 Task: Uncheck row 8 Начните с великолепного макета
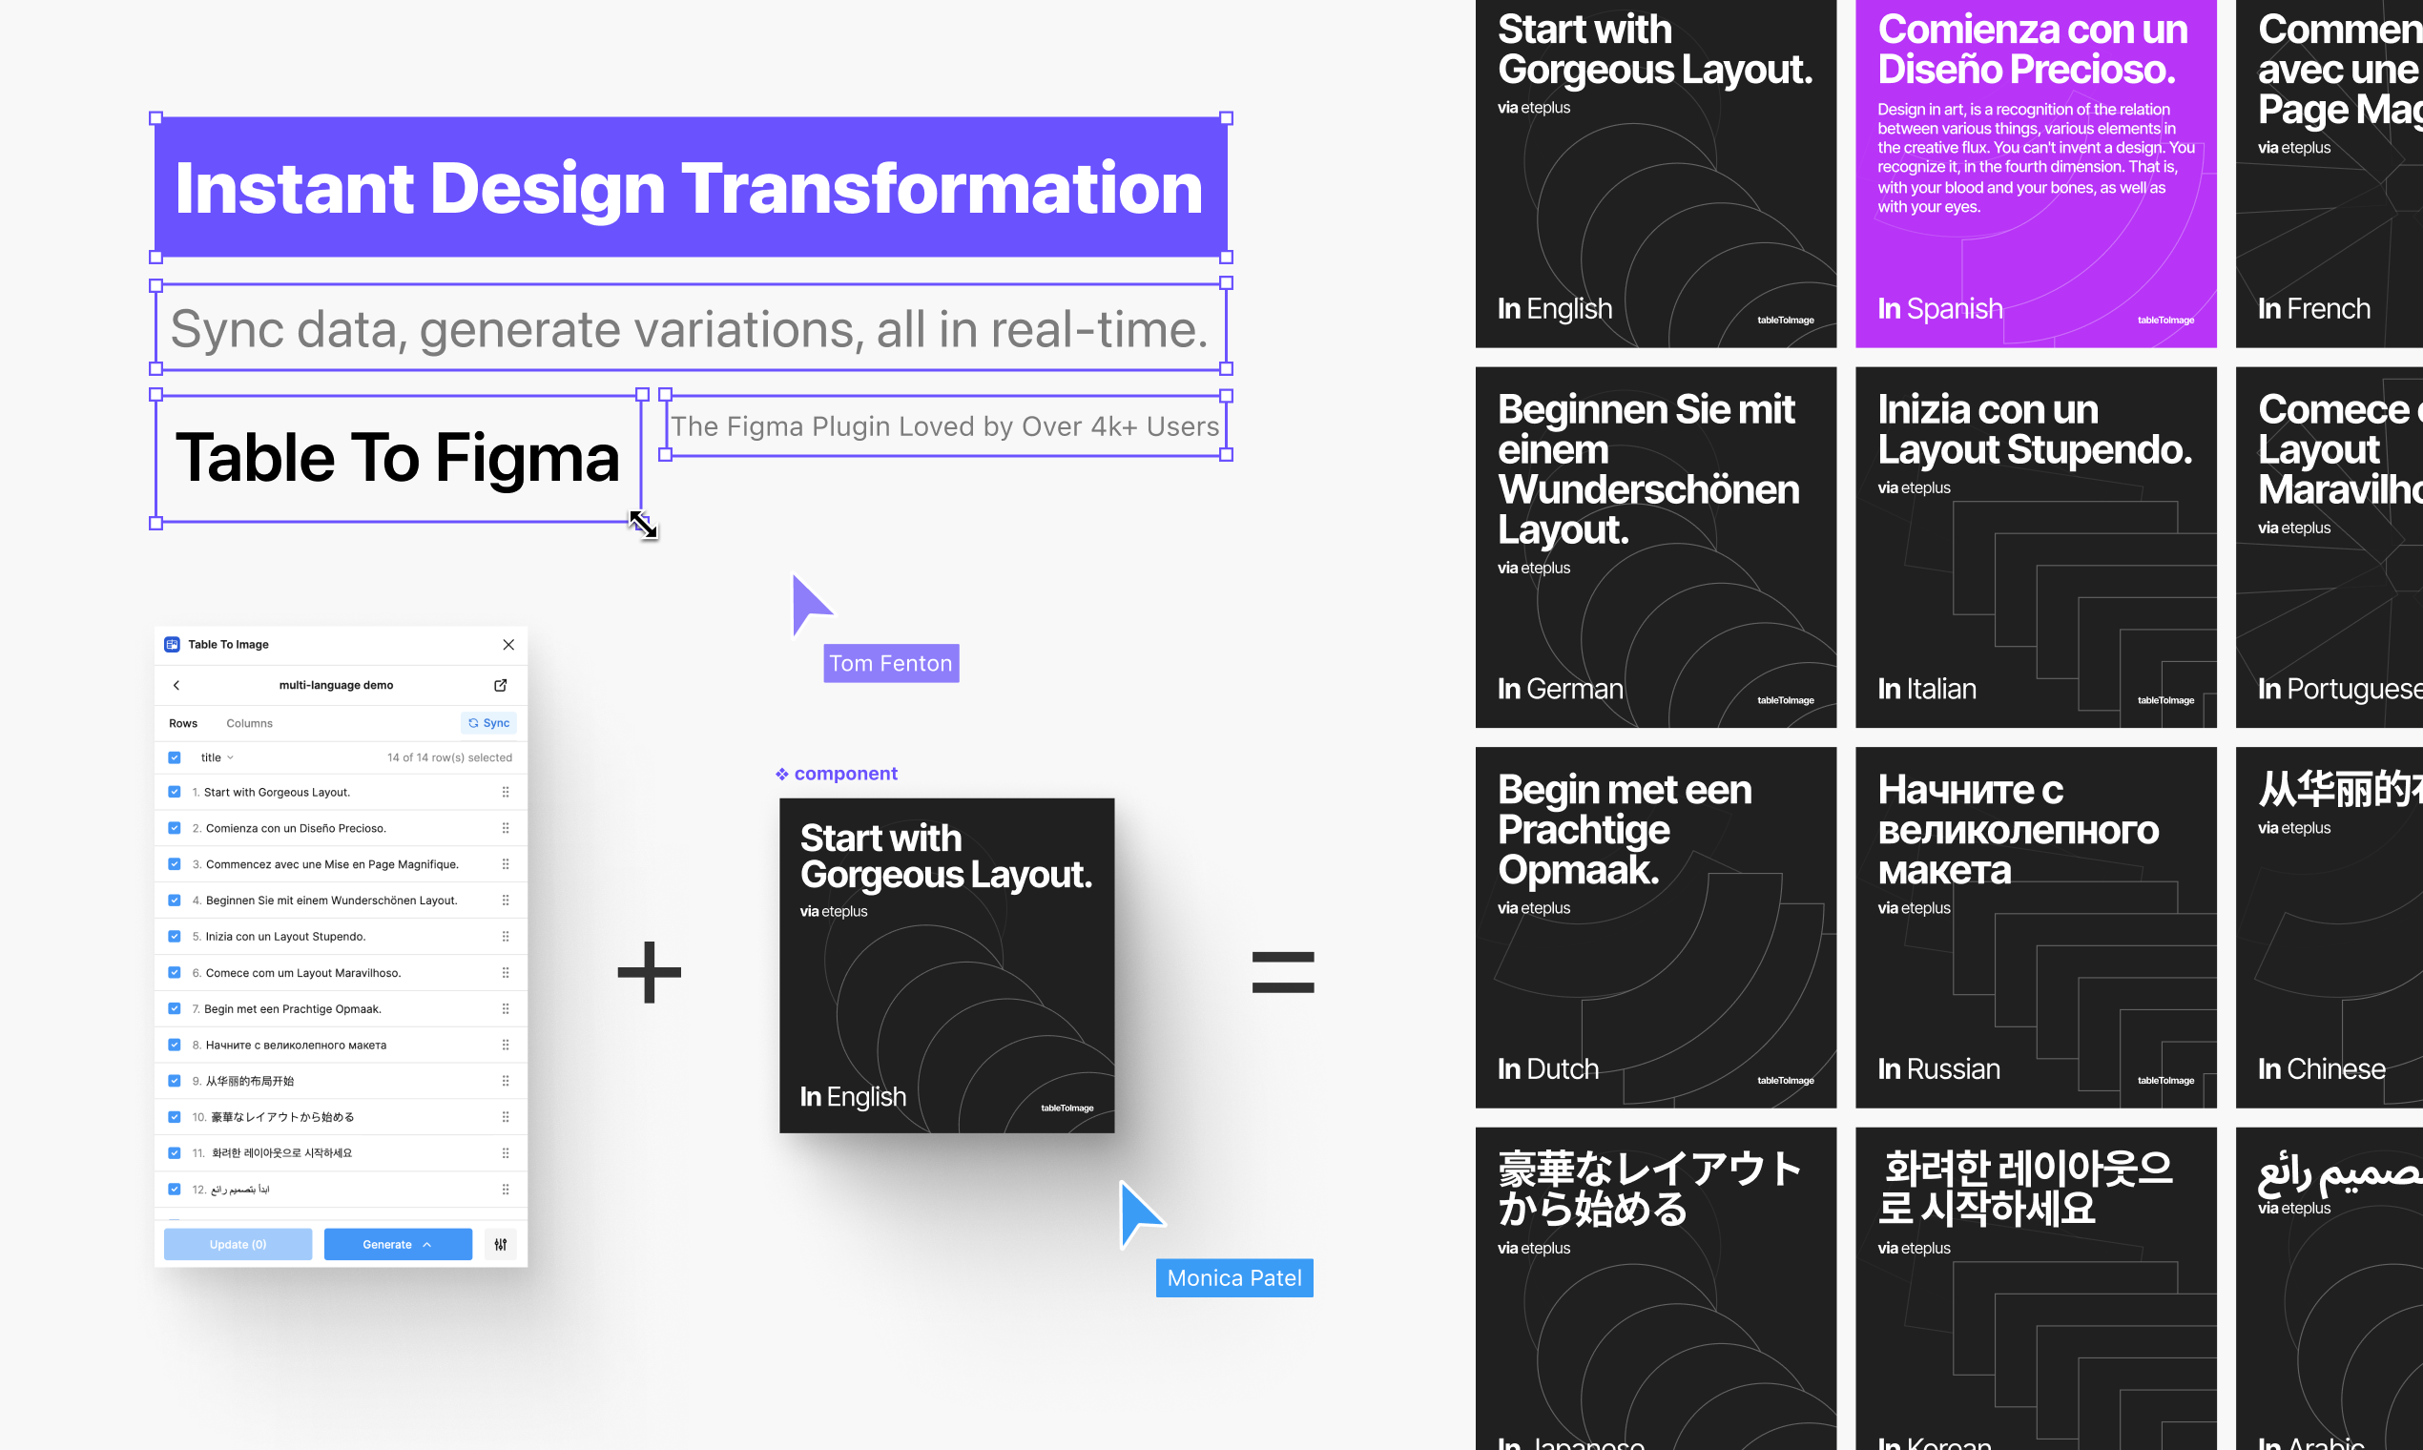tap(174, 1046)
